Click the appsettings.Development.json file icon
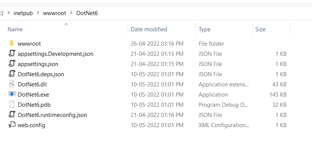This screenshot has height=146, width=312. click(x=12, y=54)
